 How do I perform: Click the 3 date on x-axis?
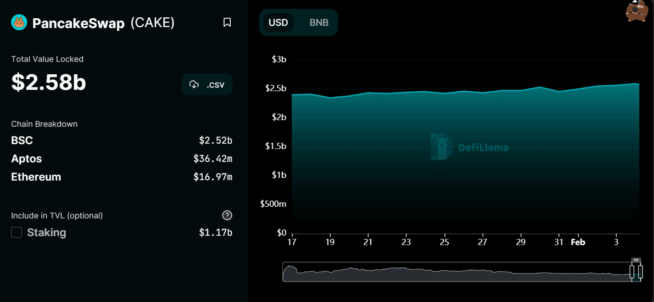click(616, 242)
